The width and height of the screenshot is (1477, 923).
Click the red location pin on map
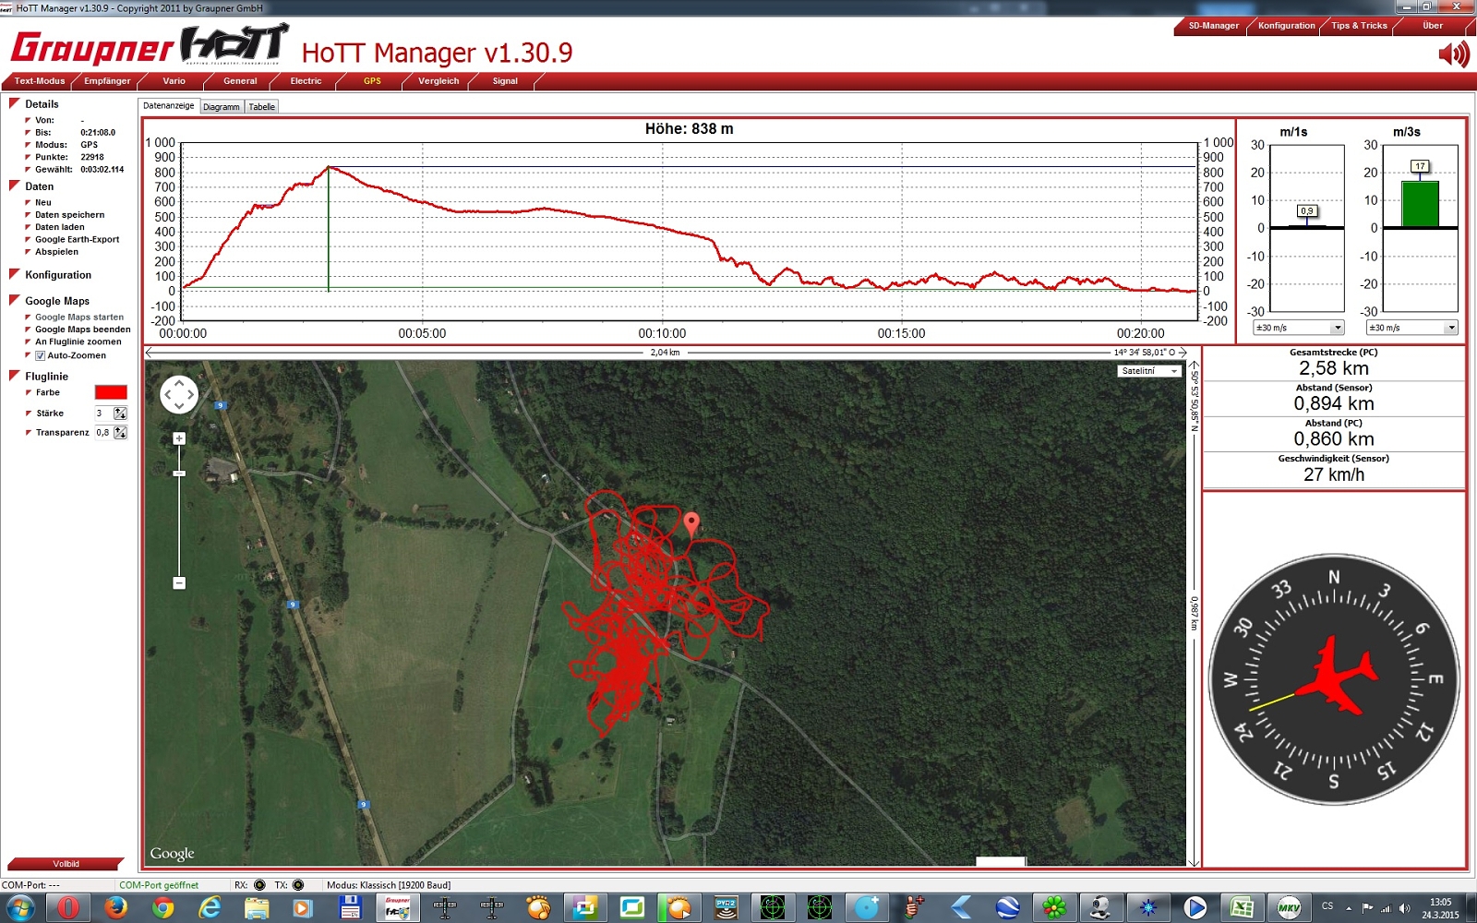pyautogui.click(x=691, y=525)
